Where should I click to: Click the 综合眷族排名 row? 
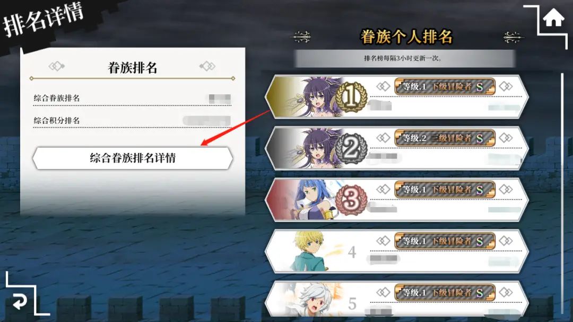[132, 98]
